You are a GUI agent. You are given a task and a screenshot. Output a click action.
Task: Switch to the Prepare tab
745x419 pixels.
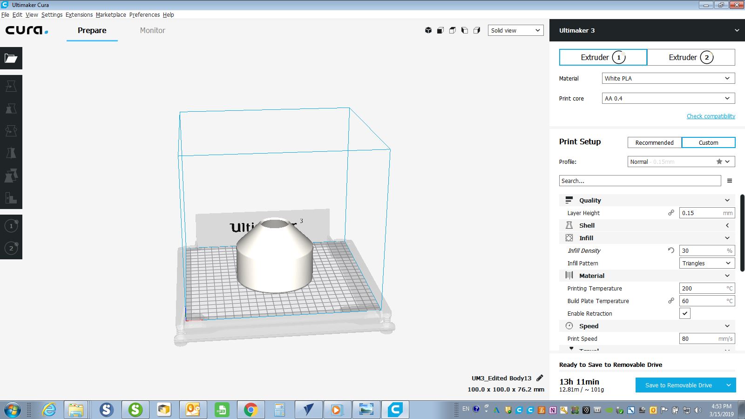tap(92, 30)
